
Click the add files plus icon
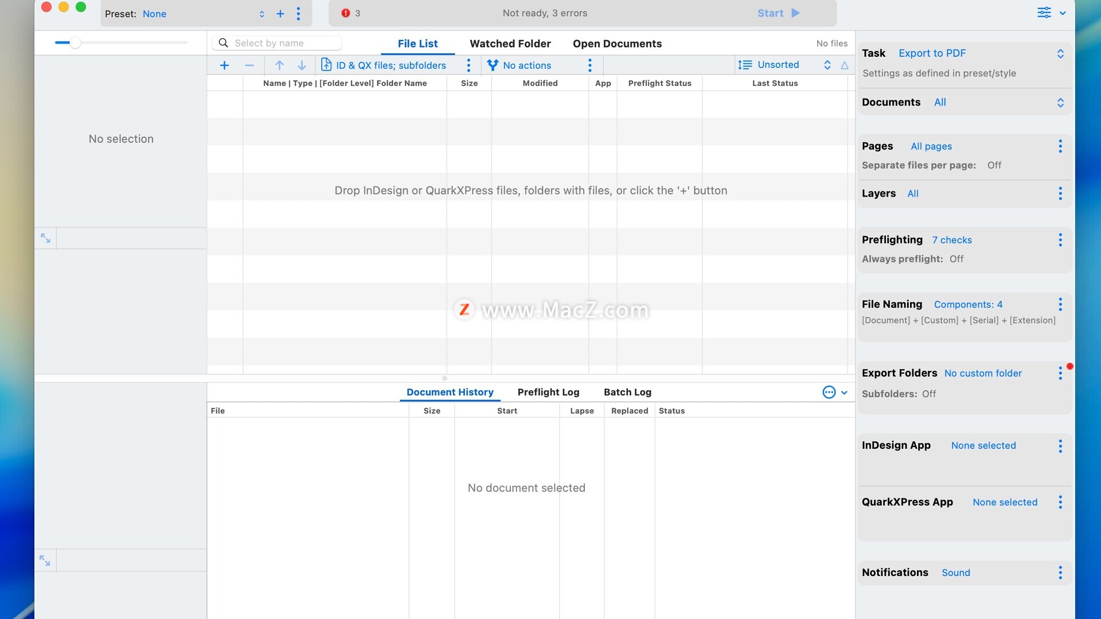[x=224, y=65]
